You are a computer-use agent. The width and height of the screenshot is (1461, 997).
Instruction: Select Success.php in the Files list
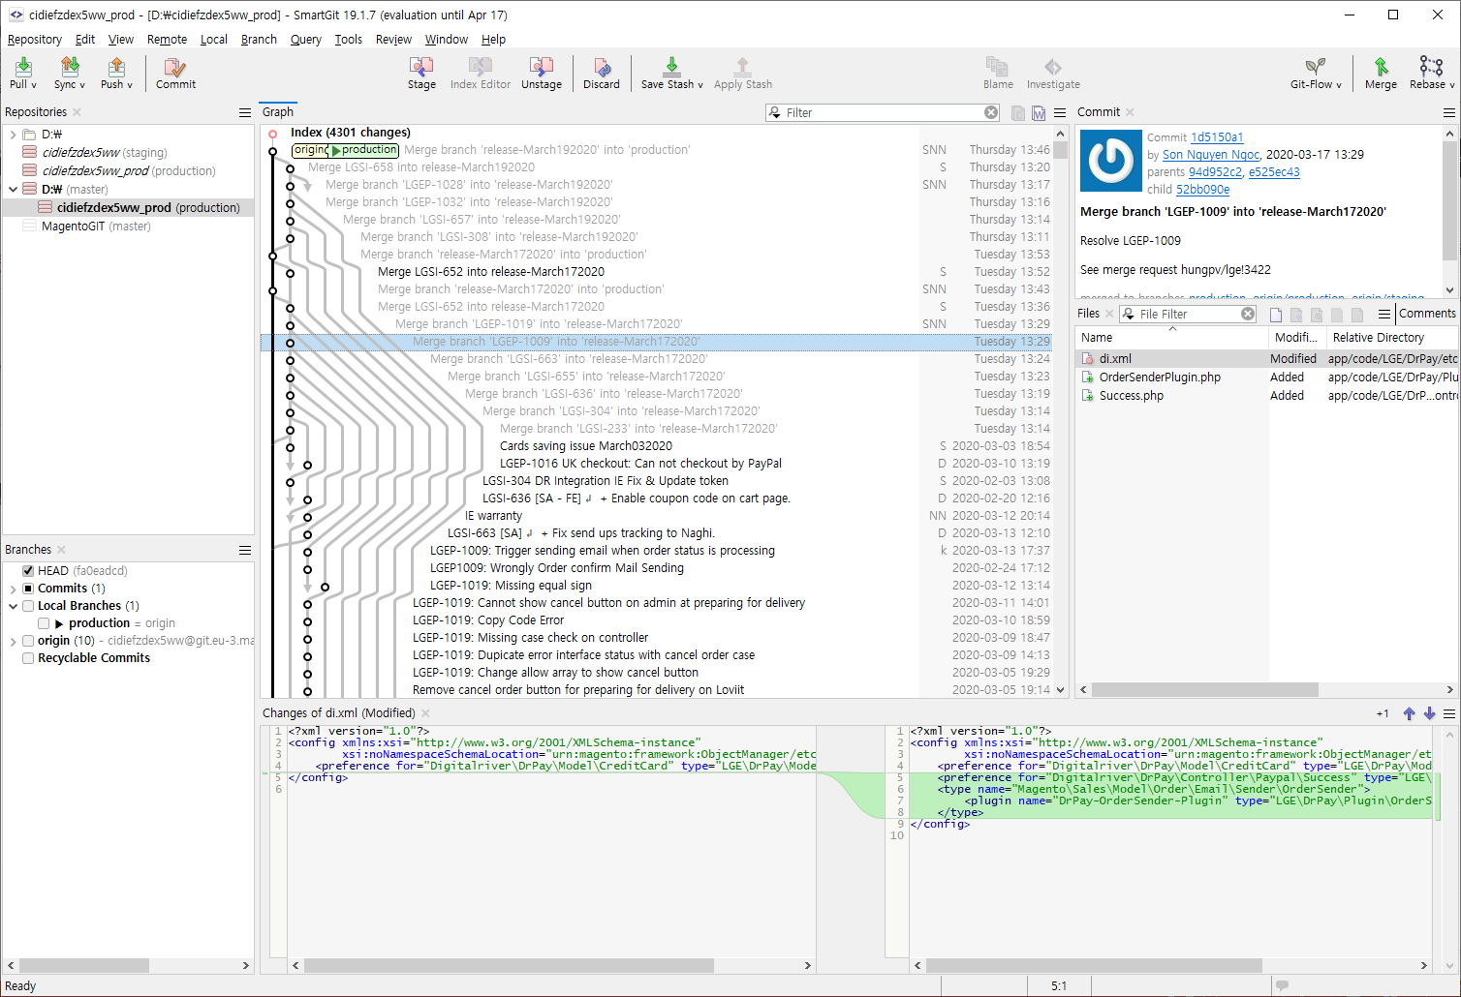tap(1131, 396)
